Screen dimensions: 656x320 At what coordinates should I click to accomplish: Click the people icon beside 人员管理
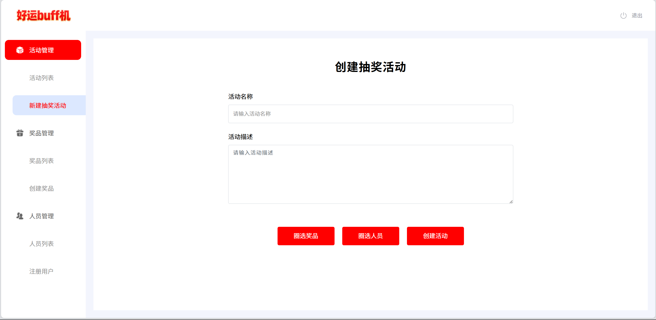tap(20, 216)
